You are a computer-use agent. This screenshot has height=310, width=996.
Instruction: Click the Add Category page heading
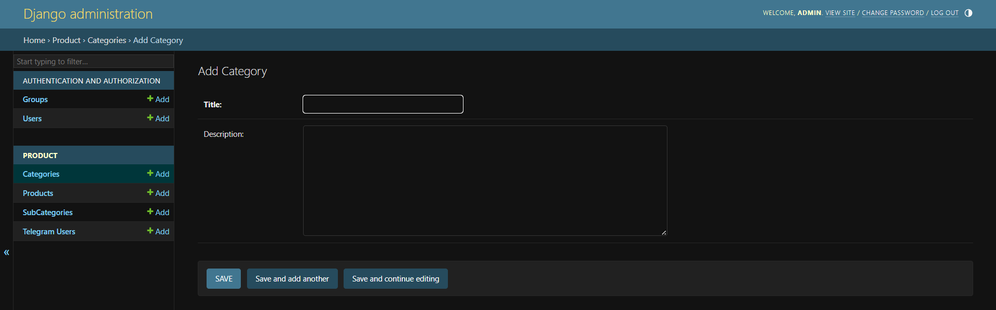(x=233, y=72)
